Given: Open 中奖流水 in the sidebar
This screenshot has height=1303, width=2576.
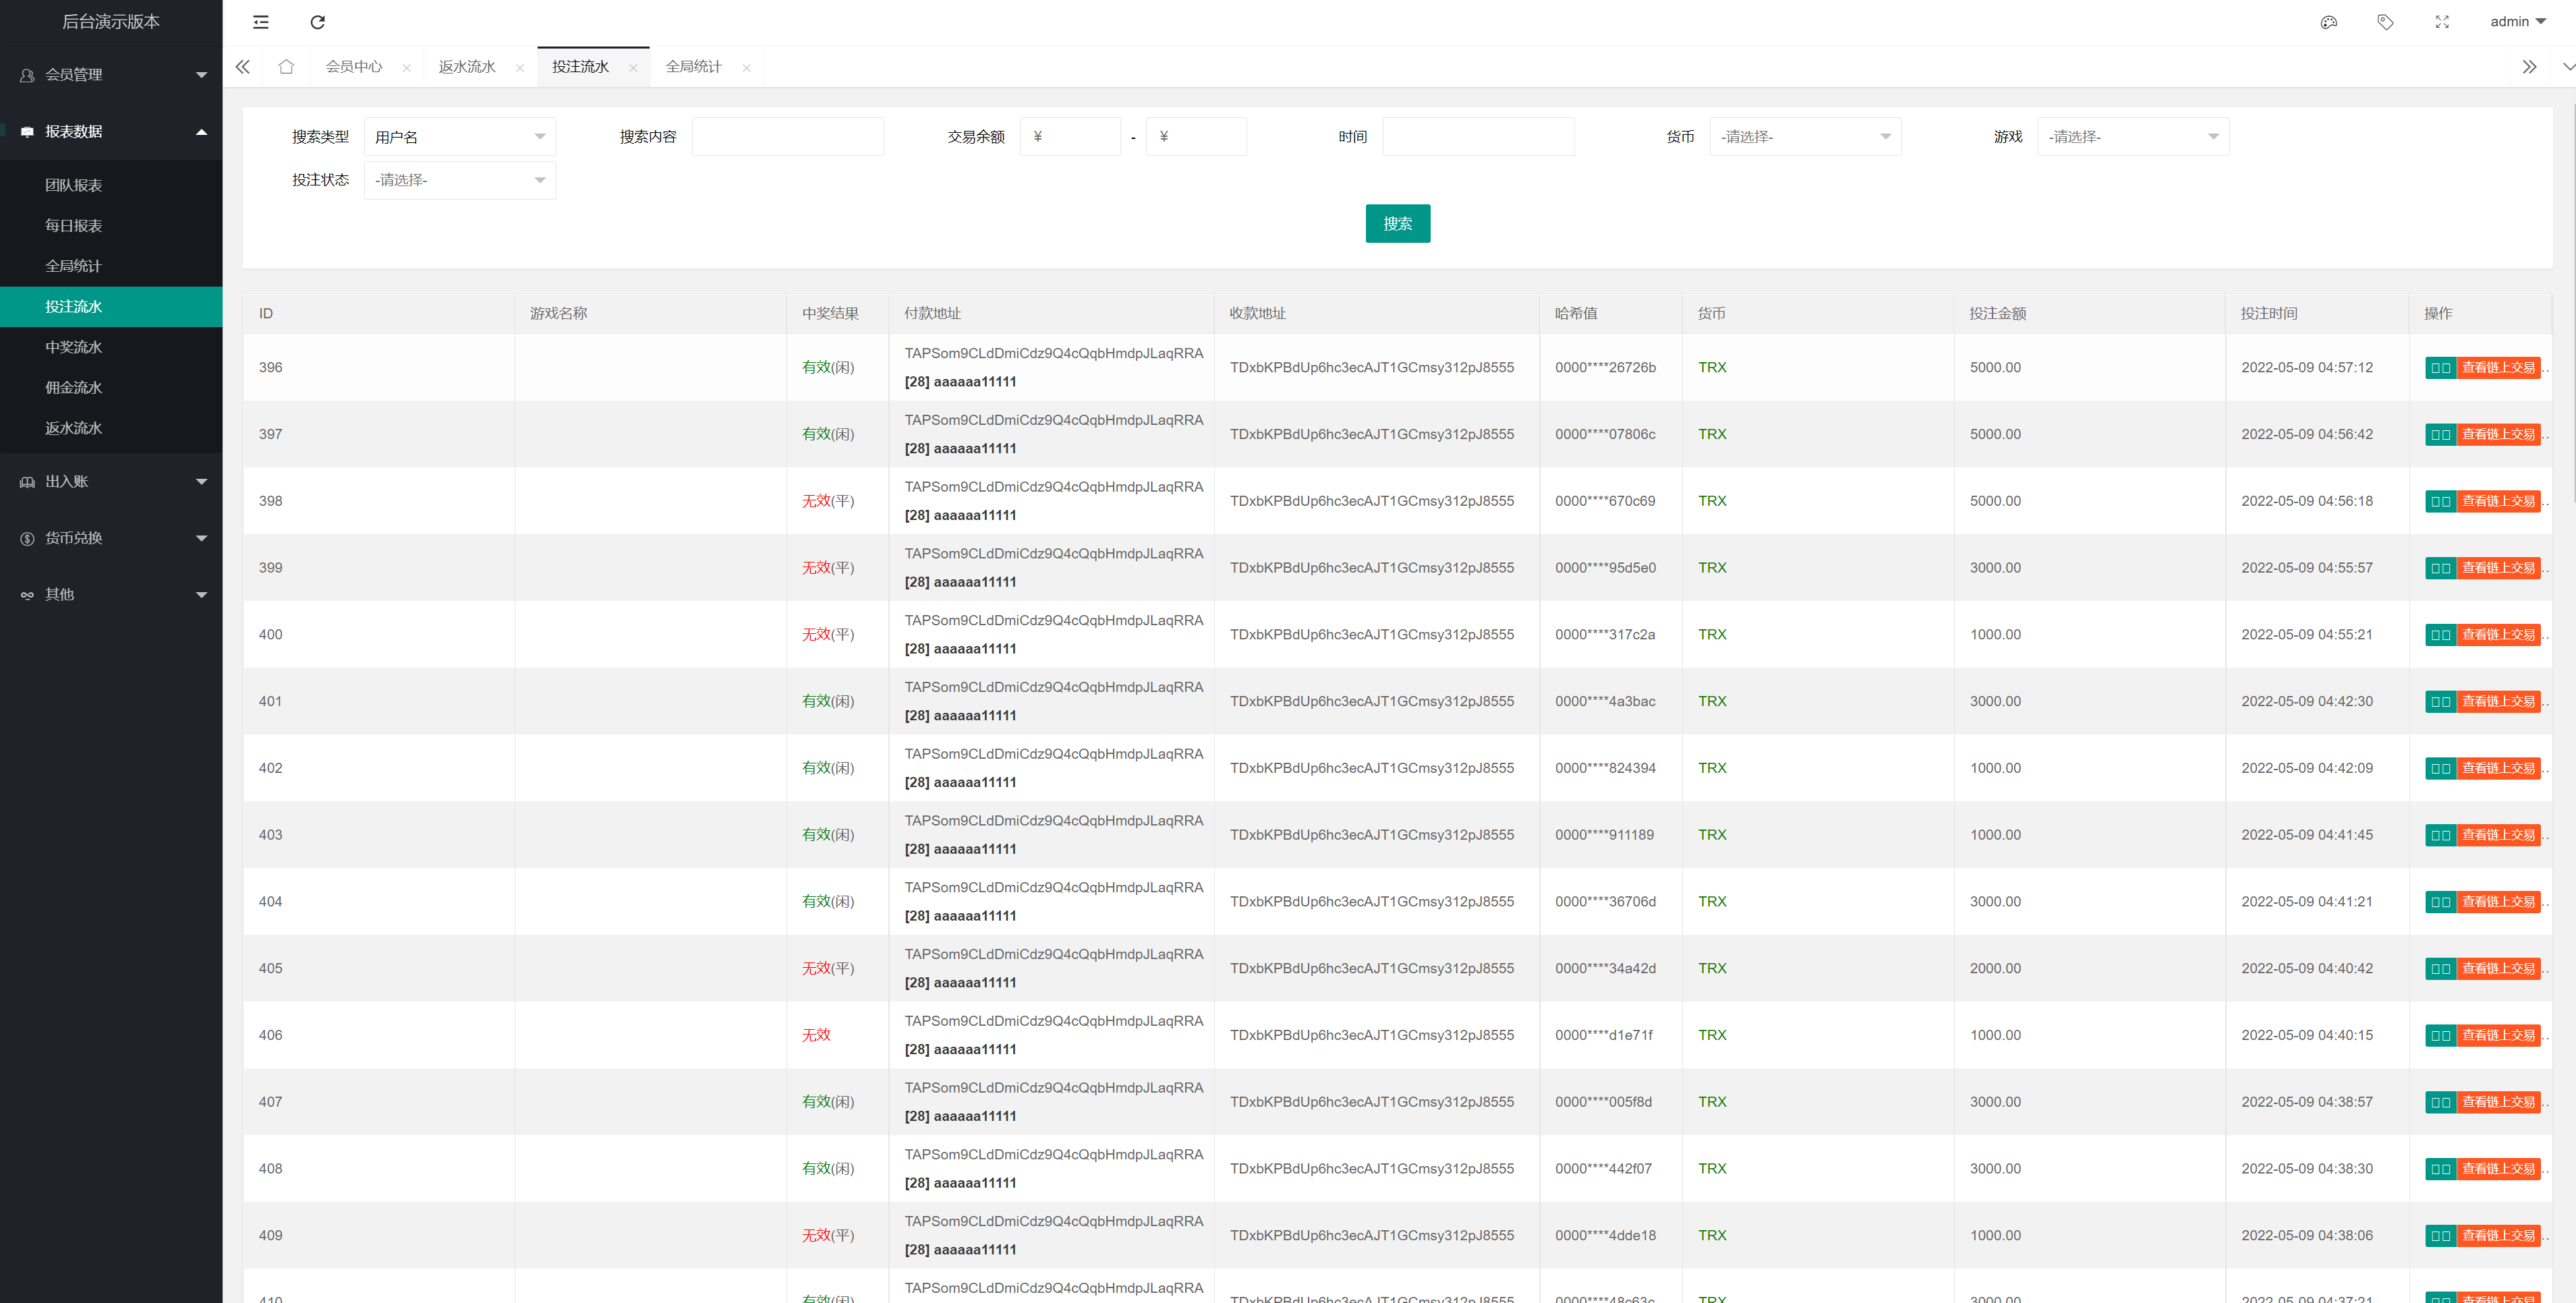Looking at the screenshot, I should click(x=74, y=347).
